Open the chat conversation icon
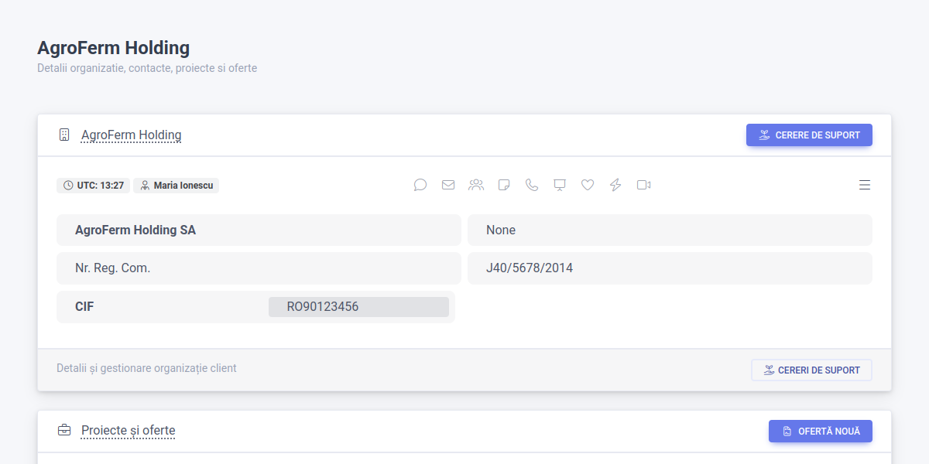929x464 pixels. [420, 185]
